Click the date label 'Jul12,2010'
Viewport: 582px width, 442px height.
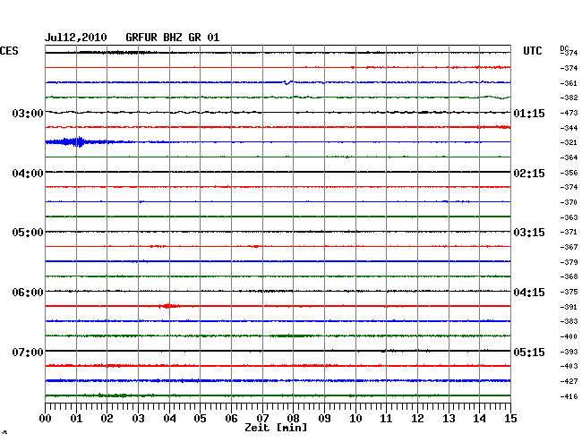[x=76, y=38]
